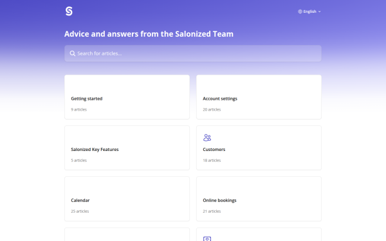Click the '5 articles' text
The image size is (386, 241).
(78, 160)
